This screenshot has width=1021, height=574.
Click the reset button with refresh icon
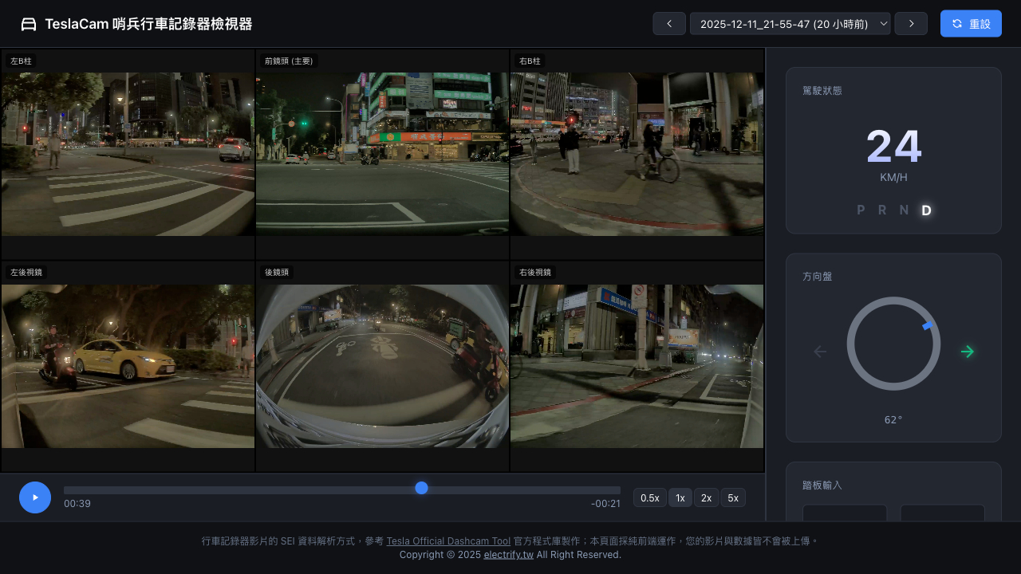971,24
